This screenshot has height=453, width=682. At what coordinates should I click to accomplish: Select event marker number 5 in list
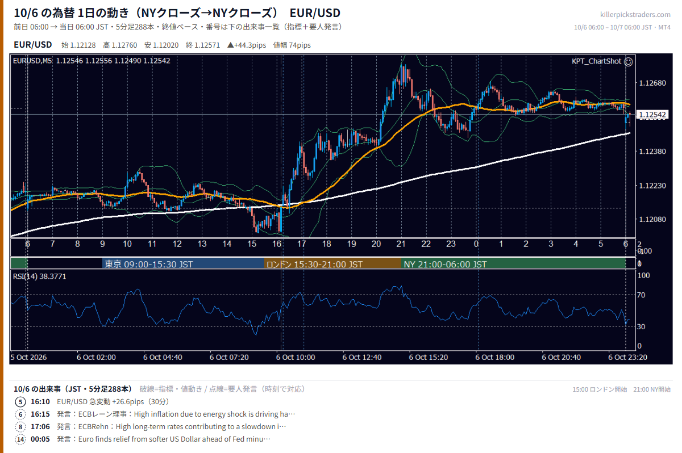(20, 402)
